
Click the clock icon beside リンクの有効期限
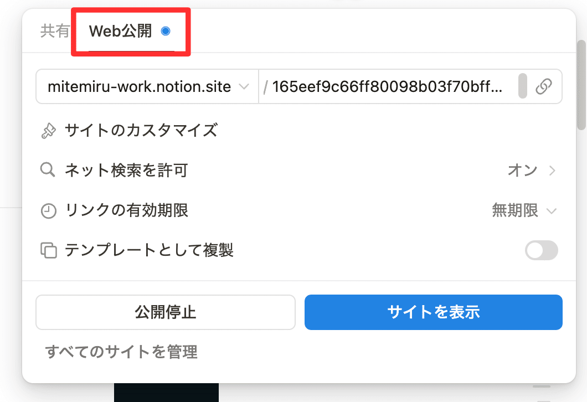pyautogui.click(x=48, y=211)
